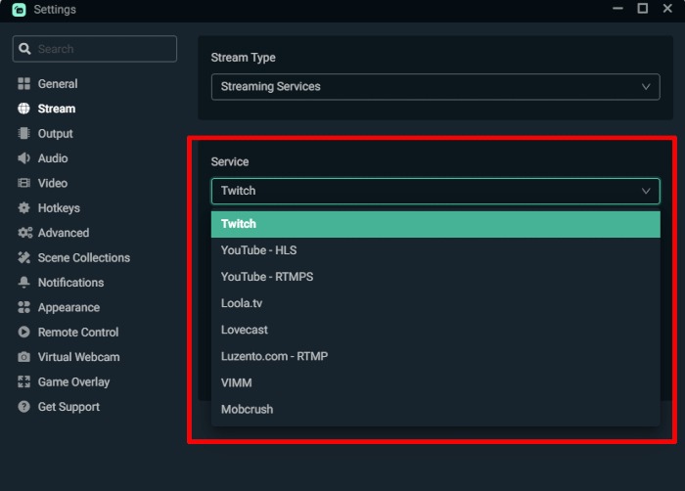Click the Stream globe icon
The height and width of the screenshot is (491, 685).
23,109
